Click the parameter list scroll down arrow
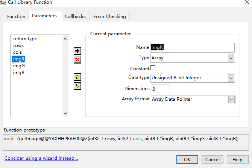The width and height of the screenshot is (252, 168). point(65,114)
